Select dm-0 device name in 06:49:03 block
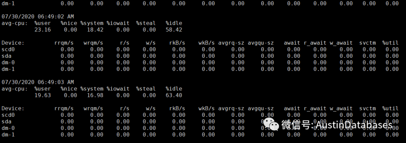Screen dimensions: 406x143 pyautogui.click(x=8, y=128)
